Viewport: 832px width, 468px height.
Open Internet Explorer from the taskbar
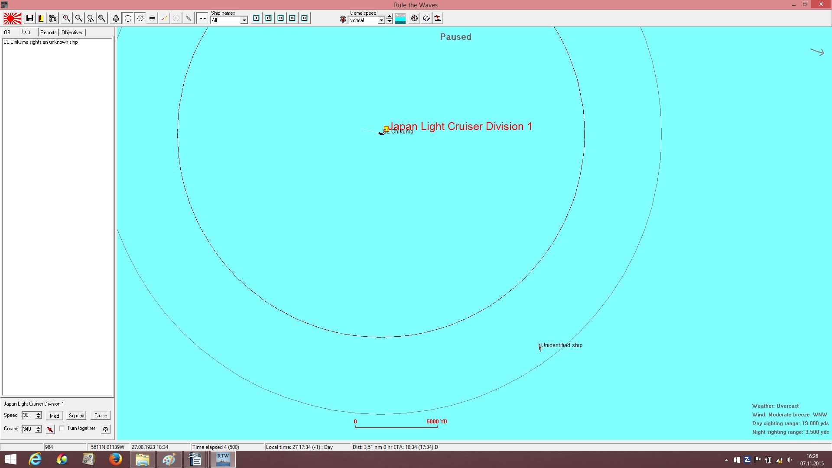point(35,459)
